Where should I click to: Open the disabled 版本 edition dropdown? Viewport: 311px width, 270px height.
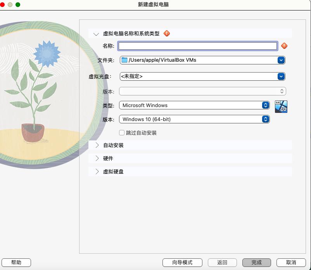(202, 91)
